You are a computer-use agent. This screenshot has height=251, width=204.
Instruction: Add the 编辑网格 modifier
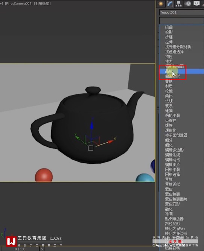(172, 160)
